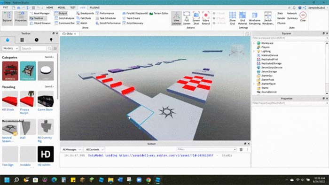This screenshot has height=185, width=329.
Task: Click the Toolbox Search input field
Action: point(33,48)
